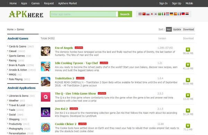Sort the list by Hot
This screenshot has height=135, width=208.
[169, 29]
